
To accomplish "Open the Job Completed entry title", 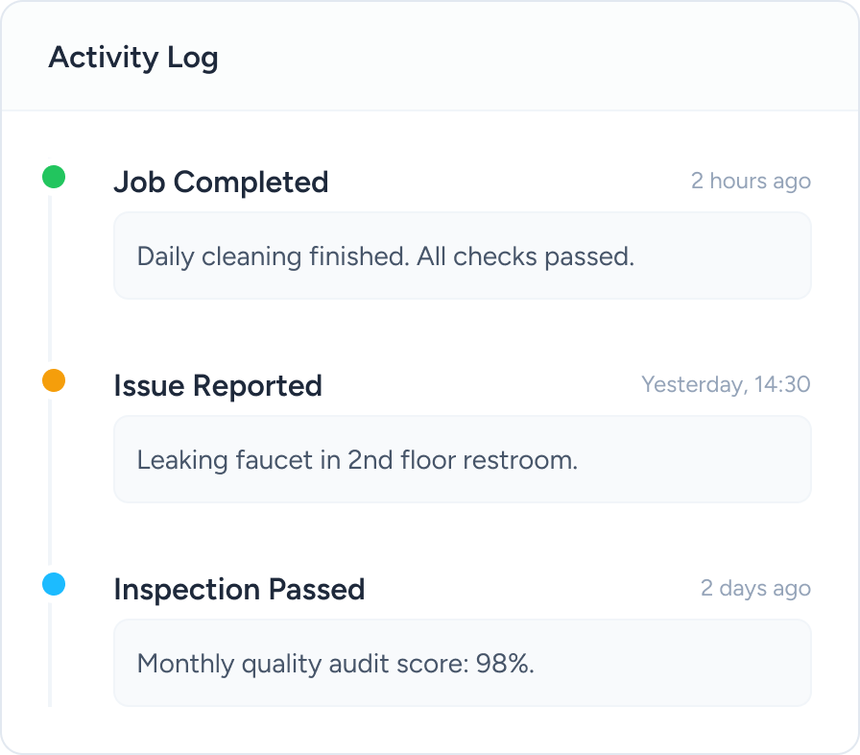I will 221,182.
